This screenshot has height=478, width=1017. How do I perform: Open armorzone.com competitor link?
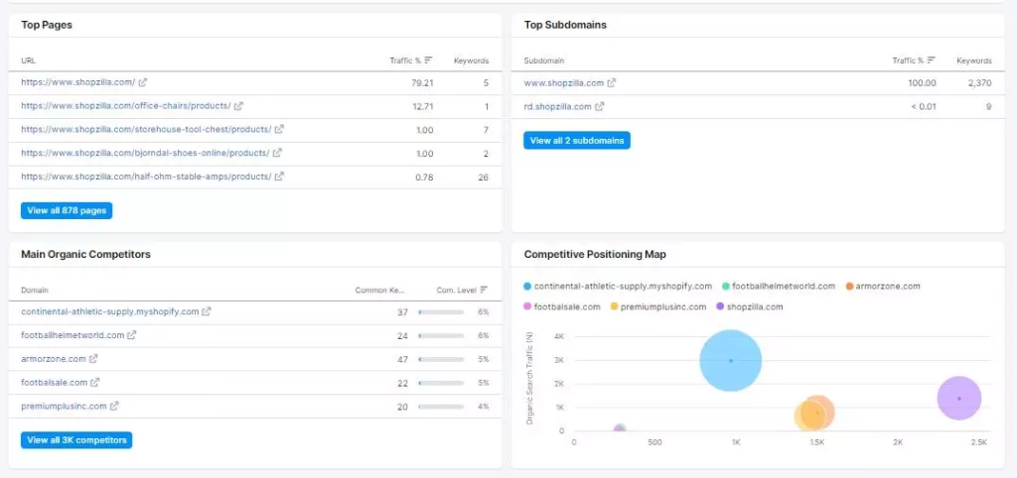point(54,358)
